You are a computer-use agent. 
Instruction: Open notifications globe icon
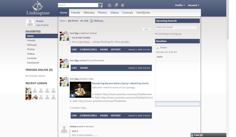click(x=123, y=5)
